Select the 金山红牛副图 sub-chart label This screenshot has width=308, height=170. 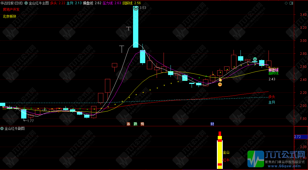point(14,128)
